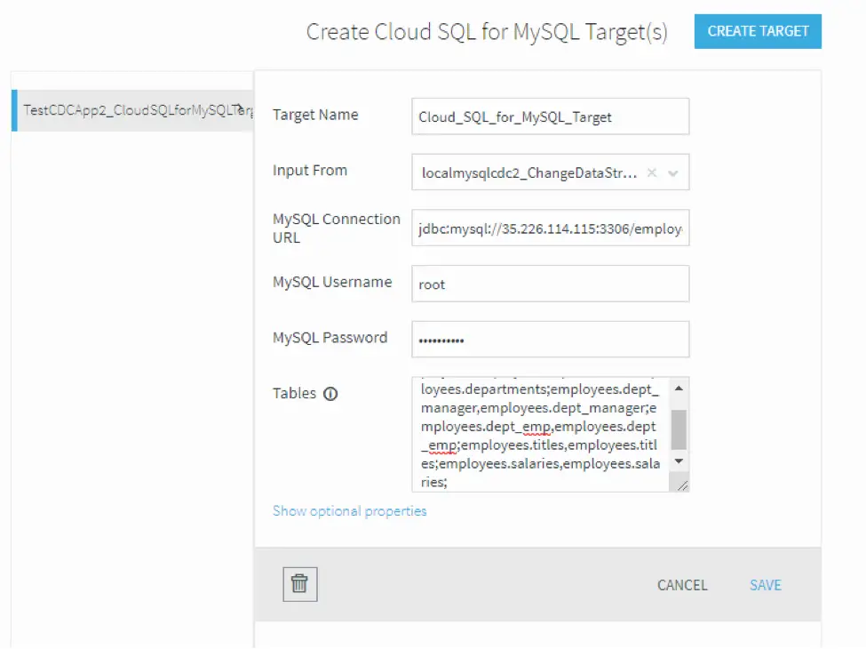Viewport: 866px width, 649px height.
Task: Click the SAVE button
Action: click(x=765, y=585)
